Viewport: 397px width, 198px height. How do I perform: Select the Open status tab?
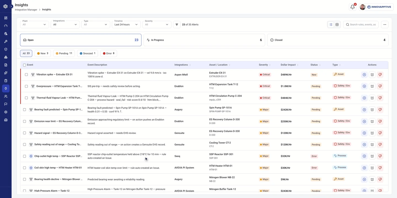pos(81,40)
